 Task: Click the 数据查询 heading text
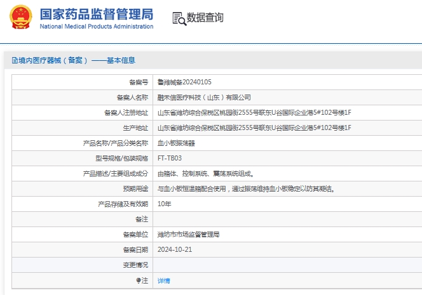pyautogui.click(x=205, y=18)
